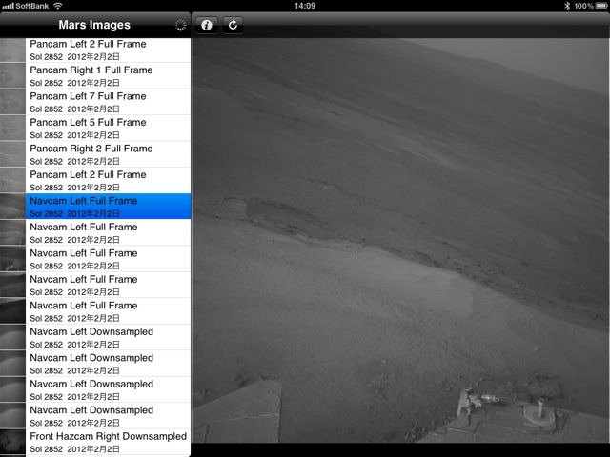Select Pancam Left 2 row above Pancam Right 1
Viewport: 610px width, 457px height.
pos(95,50)
